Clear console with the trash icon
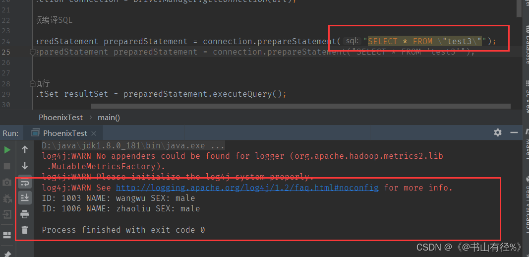This screenshot has width=529, height=257. click(25, 230)
